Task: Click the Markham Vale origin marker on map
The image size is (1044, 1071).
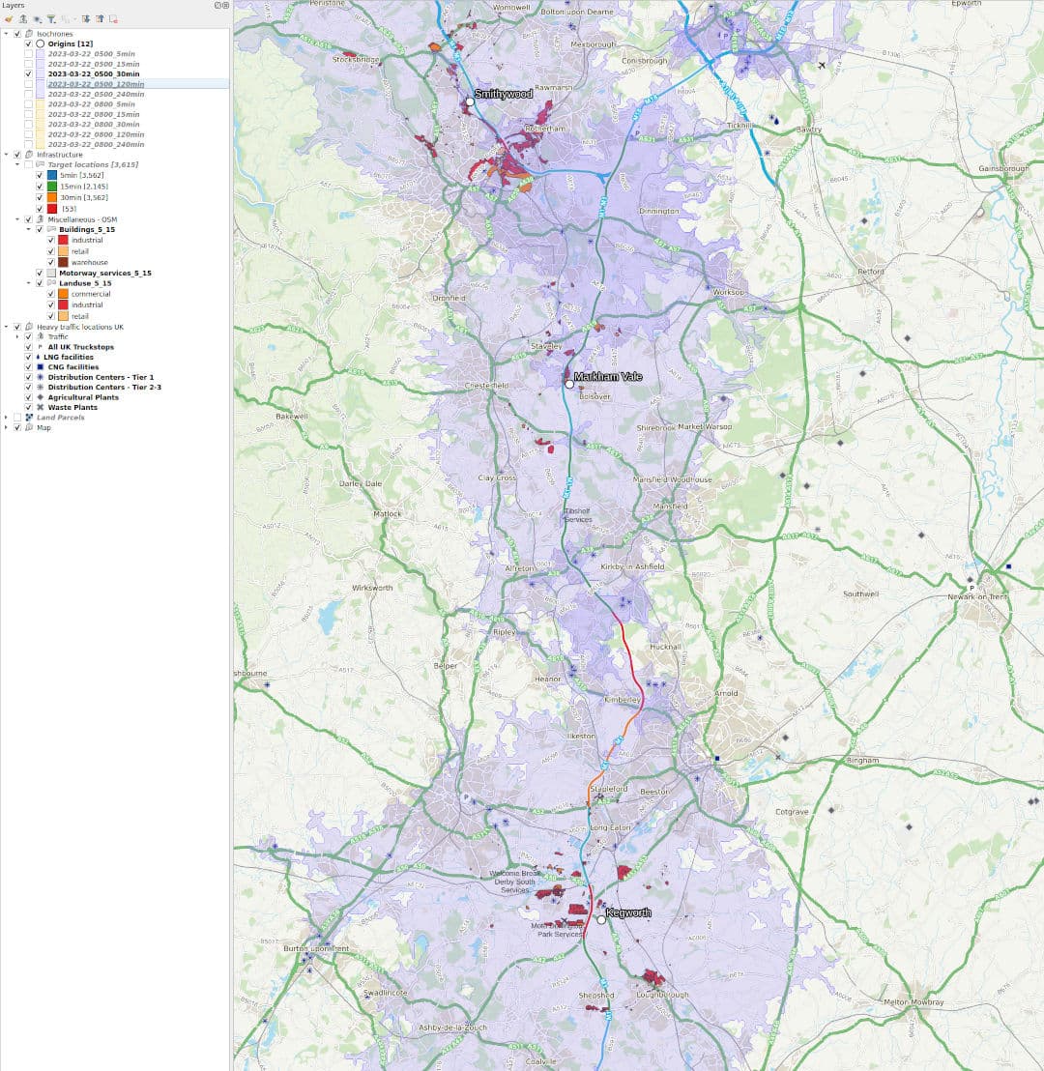Action: coord(569,384)
